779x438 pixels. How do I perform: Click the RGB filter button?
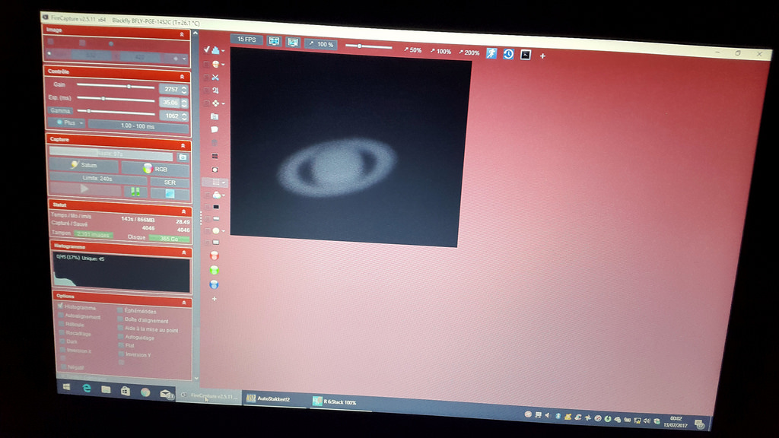(x=155, y=169)
